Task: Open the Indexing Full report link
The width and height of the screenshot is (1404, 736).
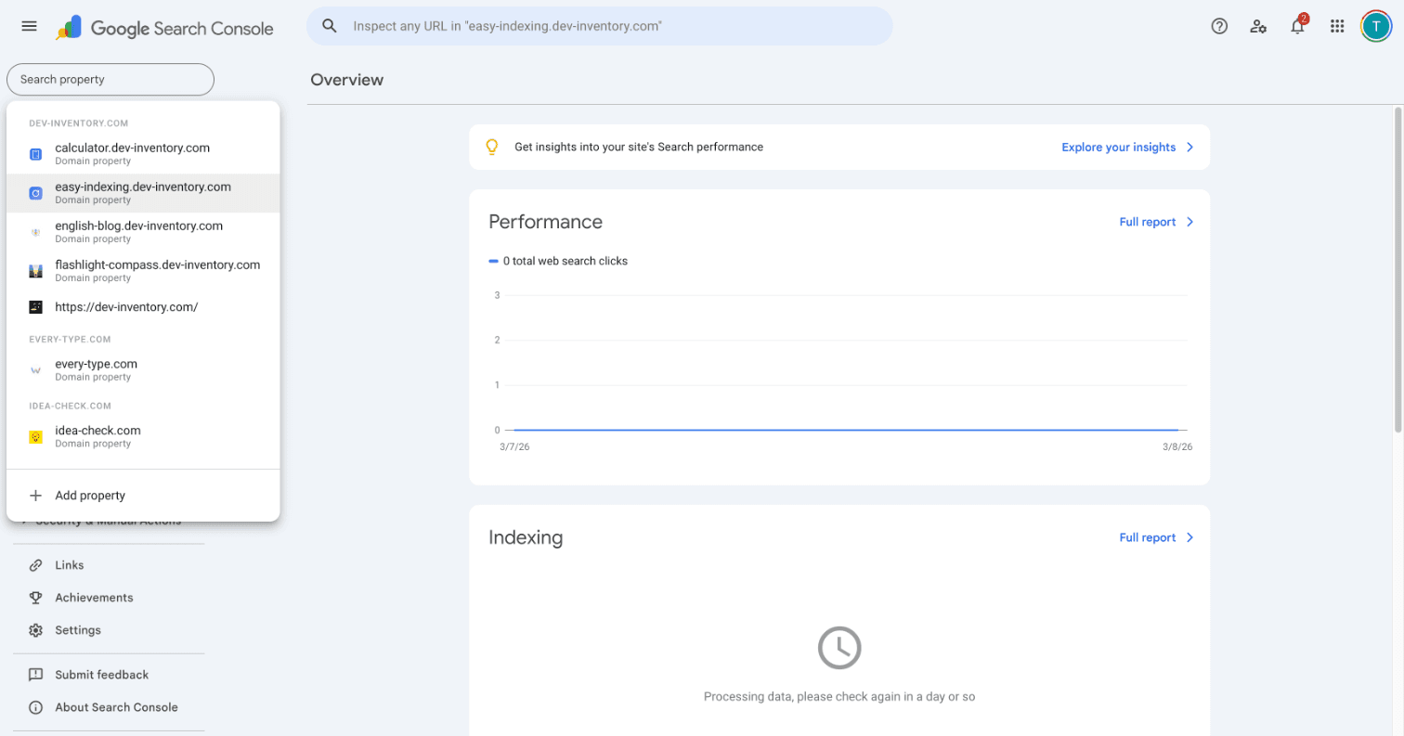Action: pyautogui.click(x=1156, y=537)
